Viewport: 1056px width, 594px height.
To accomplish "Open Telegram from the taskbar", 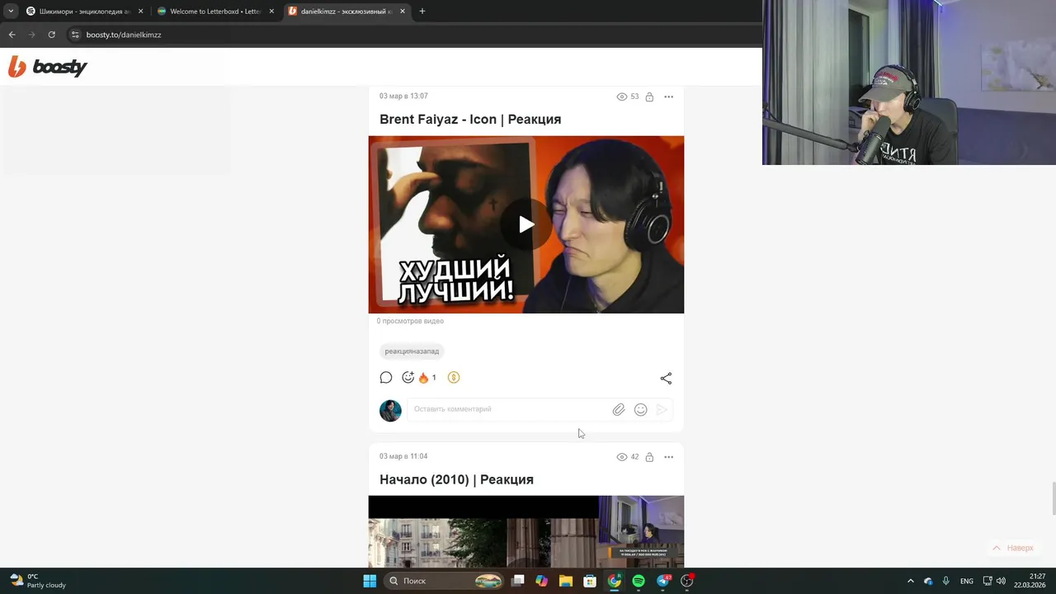I will pyautogui.click(x=663, y=581).
